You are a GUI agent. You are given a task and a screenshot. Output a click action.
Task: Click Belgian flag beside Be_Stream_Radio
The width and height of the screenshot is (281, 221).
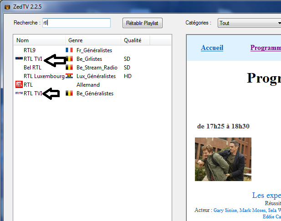[x=69, y=67]
